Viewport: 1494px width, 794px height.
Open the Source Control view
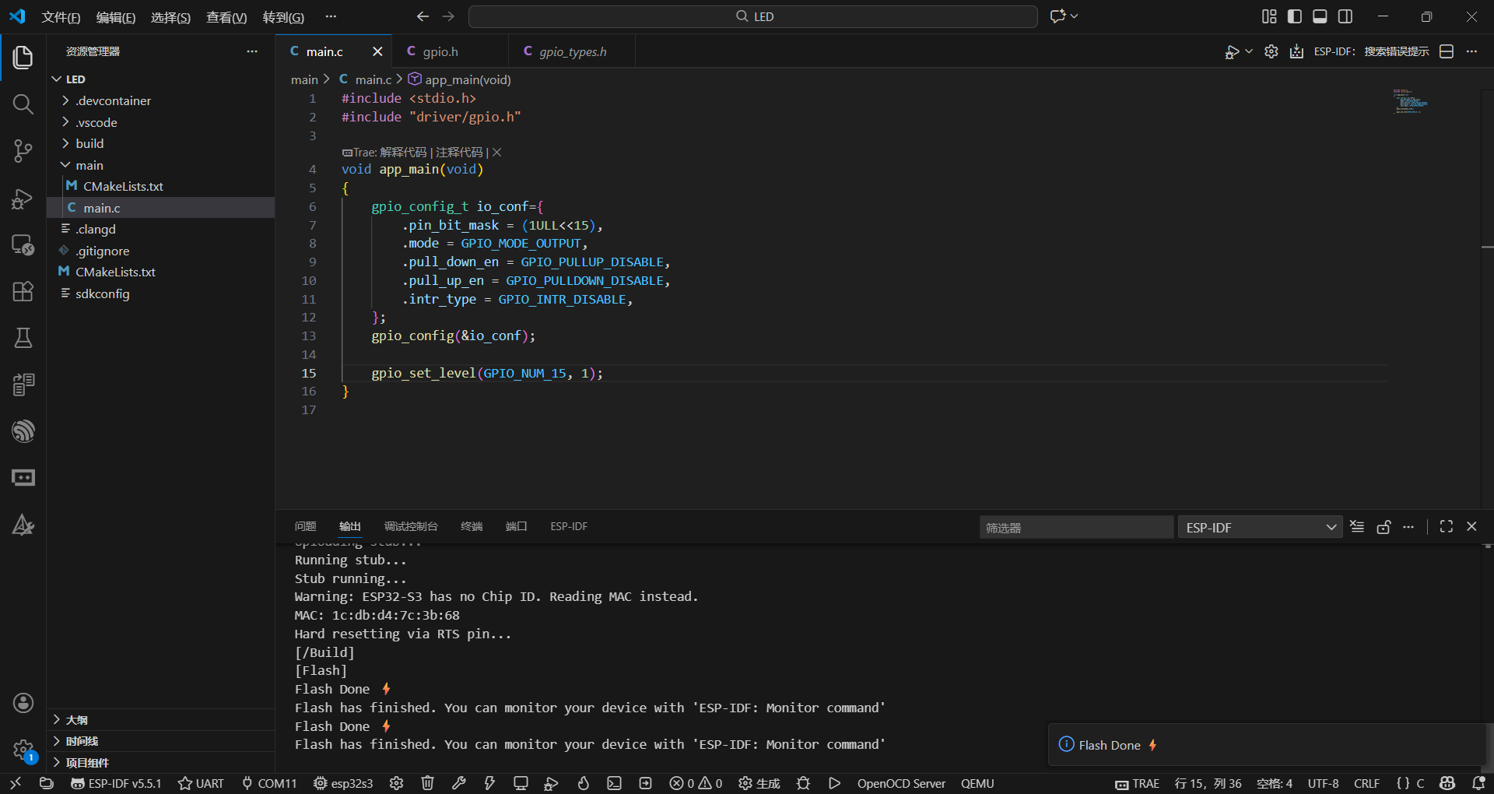click(x=23, y=150)
